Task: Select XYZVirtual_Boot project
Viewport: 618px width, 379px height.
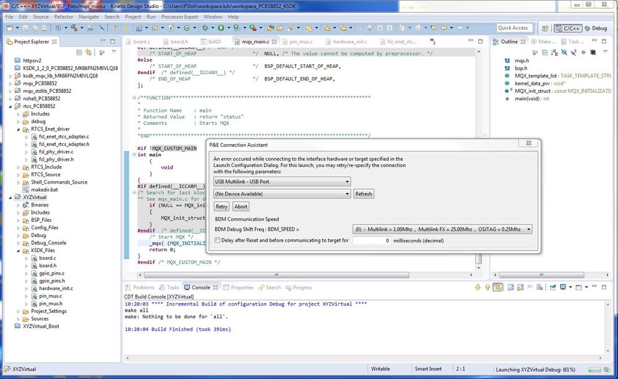Action: click(x=41, y=326)
